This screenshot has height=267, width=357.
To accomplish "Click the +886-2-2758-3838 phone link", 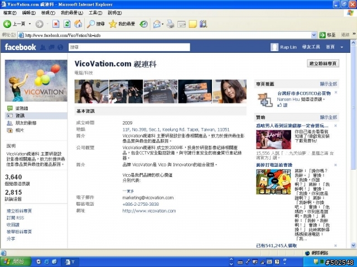I will pyautogui.click(x=141, y=204).
